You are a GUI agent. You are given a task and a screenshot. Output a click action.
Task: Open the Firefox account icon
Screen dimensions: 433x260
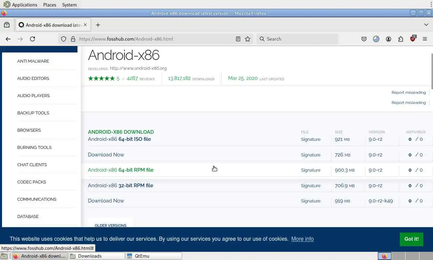coord(388,39)
